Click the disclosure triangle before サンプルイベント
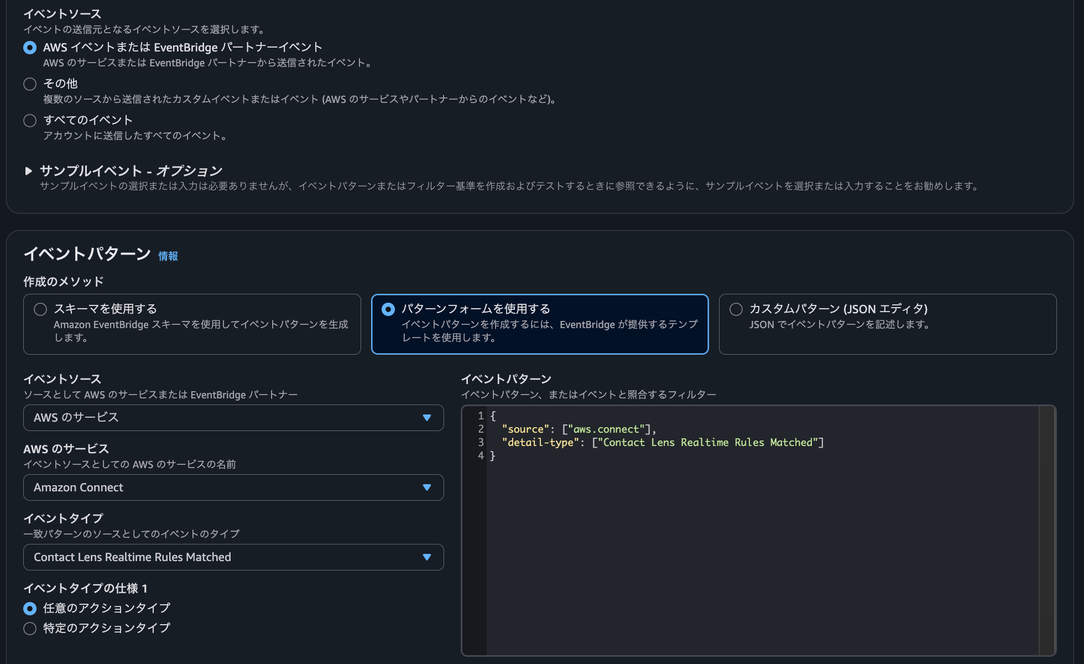 [x=29, y=171]
